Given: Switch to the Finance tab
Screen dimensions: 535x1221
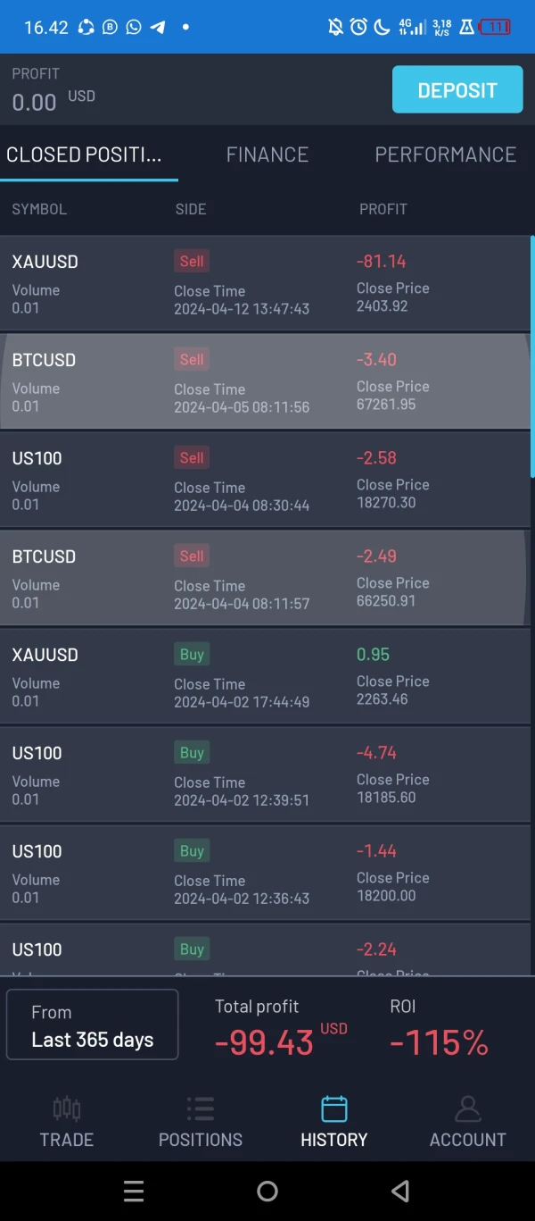Looking at the screenshot, I should click(x=267, y=155).
